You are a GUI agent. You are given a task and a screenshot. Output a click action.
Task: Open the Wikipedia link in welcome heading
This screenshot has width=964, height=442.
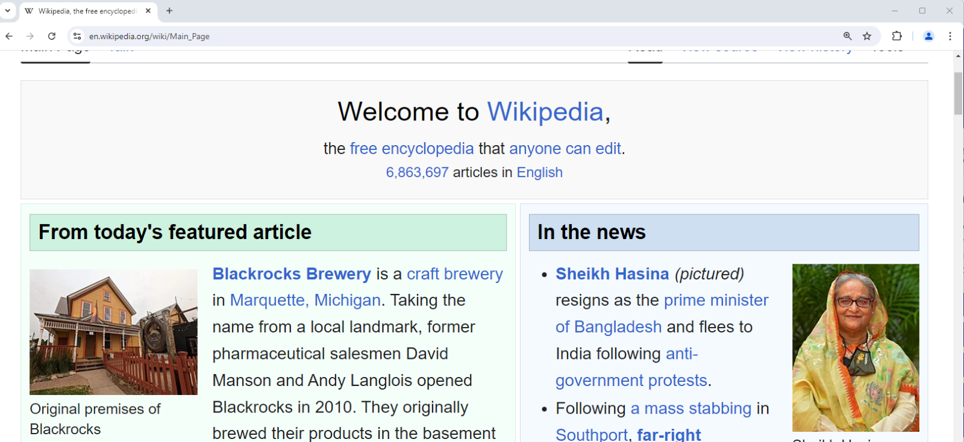click(545, 112)
